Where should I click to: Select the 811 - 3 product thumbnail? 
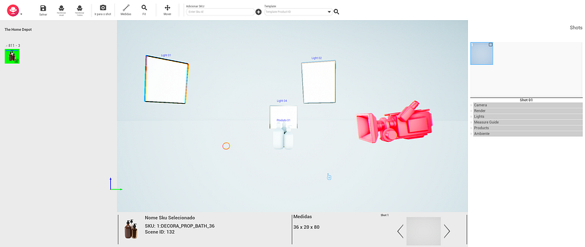click(x=12, y=56)
